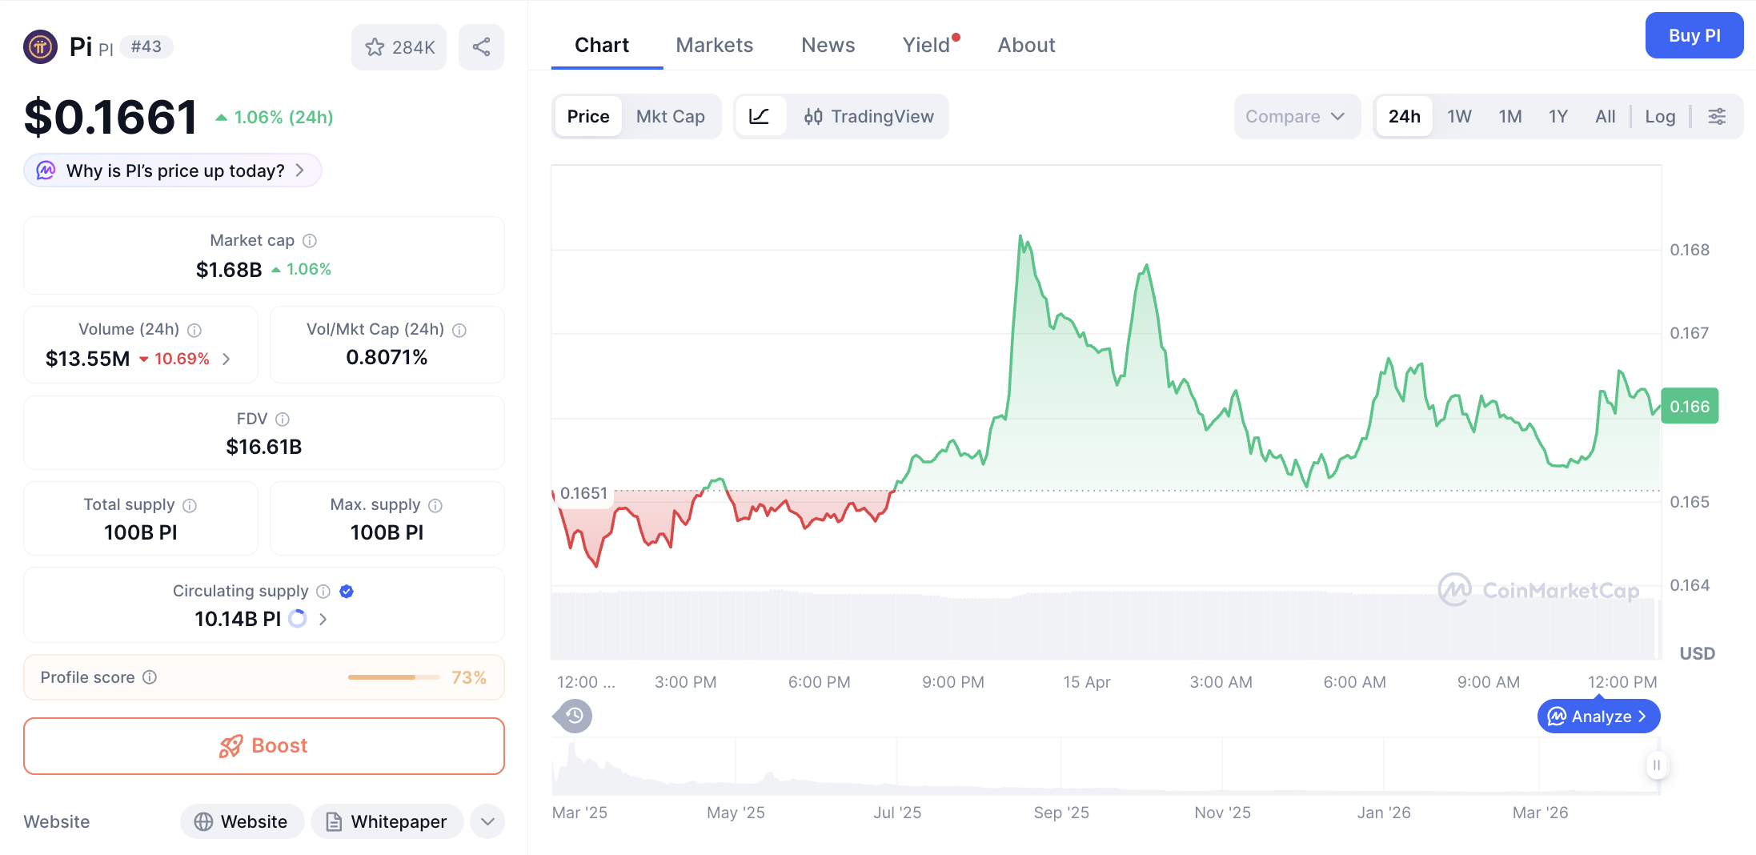Open chart customization settings icon

coord(1718,116)
